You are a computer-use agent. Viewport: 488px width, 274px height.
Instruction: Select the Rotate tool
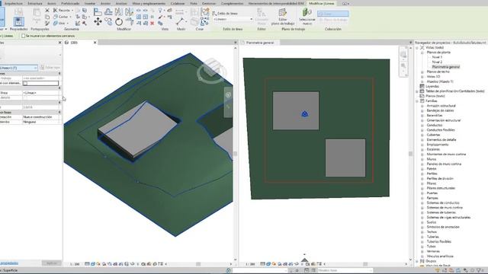119,22
